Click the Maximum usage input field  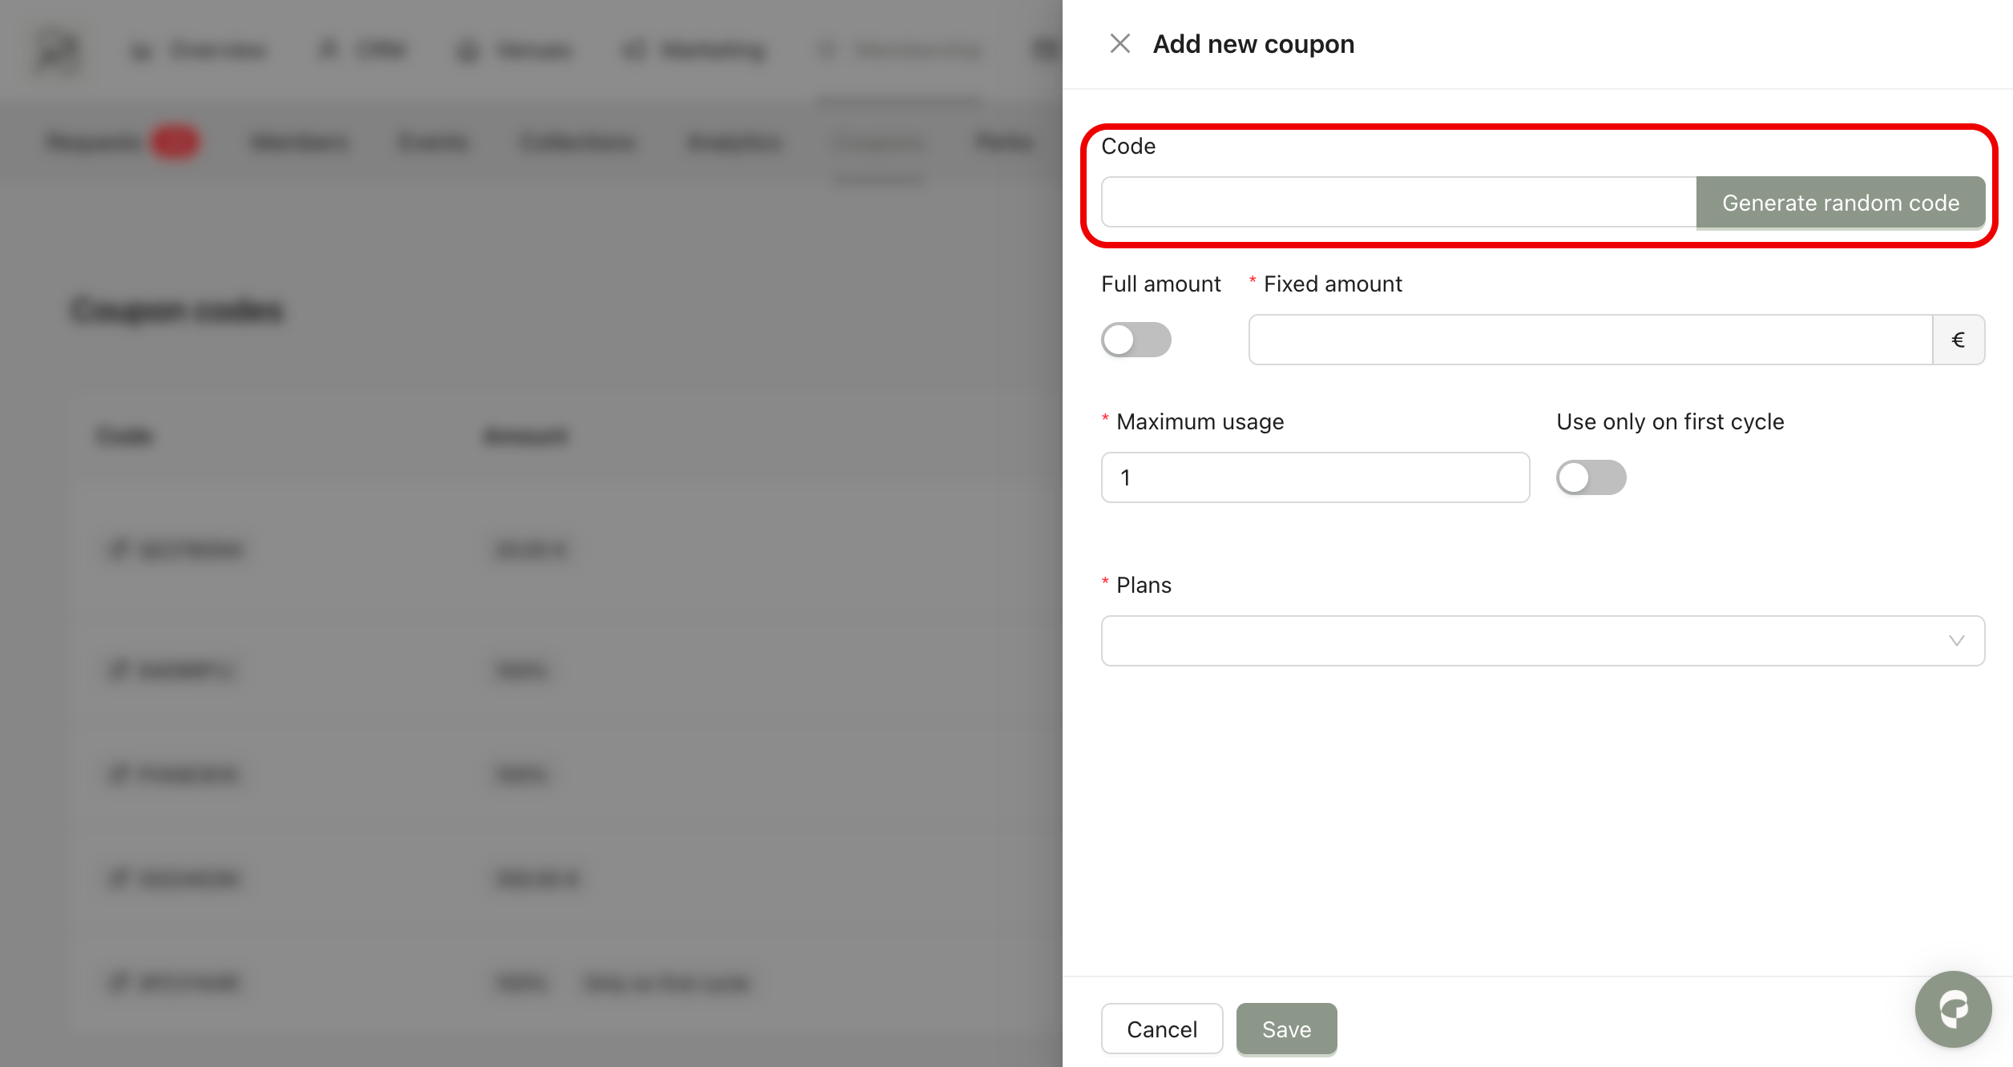1314,477
